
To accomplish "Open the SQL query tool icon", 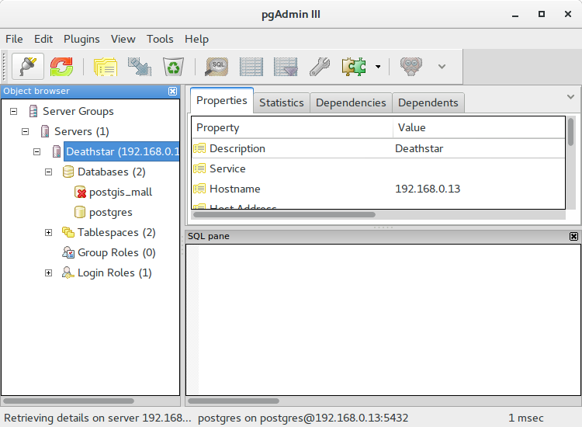I will 217,67.
